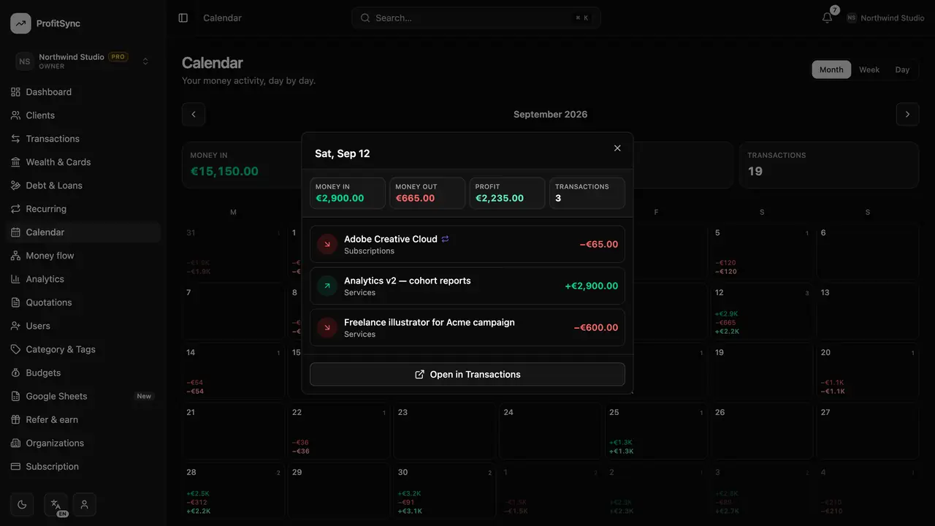Go to the previous month

tap(194, 114)
